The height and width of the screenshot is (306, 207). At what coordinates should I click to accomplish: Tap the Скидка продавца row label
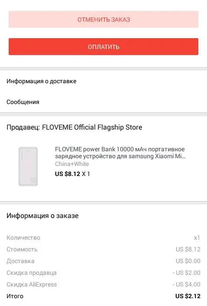pyautogui.click(x=32, y=273)
